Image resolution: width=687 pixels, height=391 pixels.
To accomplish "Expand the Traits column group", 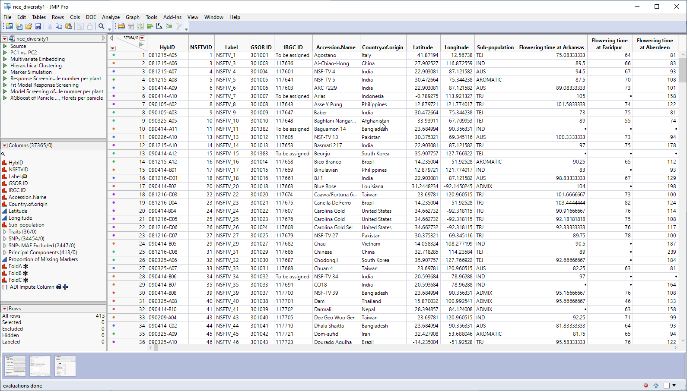I will [x=5, y=232].
